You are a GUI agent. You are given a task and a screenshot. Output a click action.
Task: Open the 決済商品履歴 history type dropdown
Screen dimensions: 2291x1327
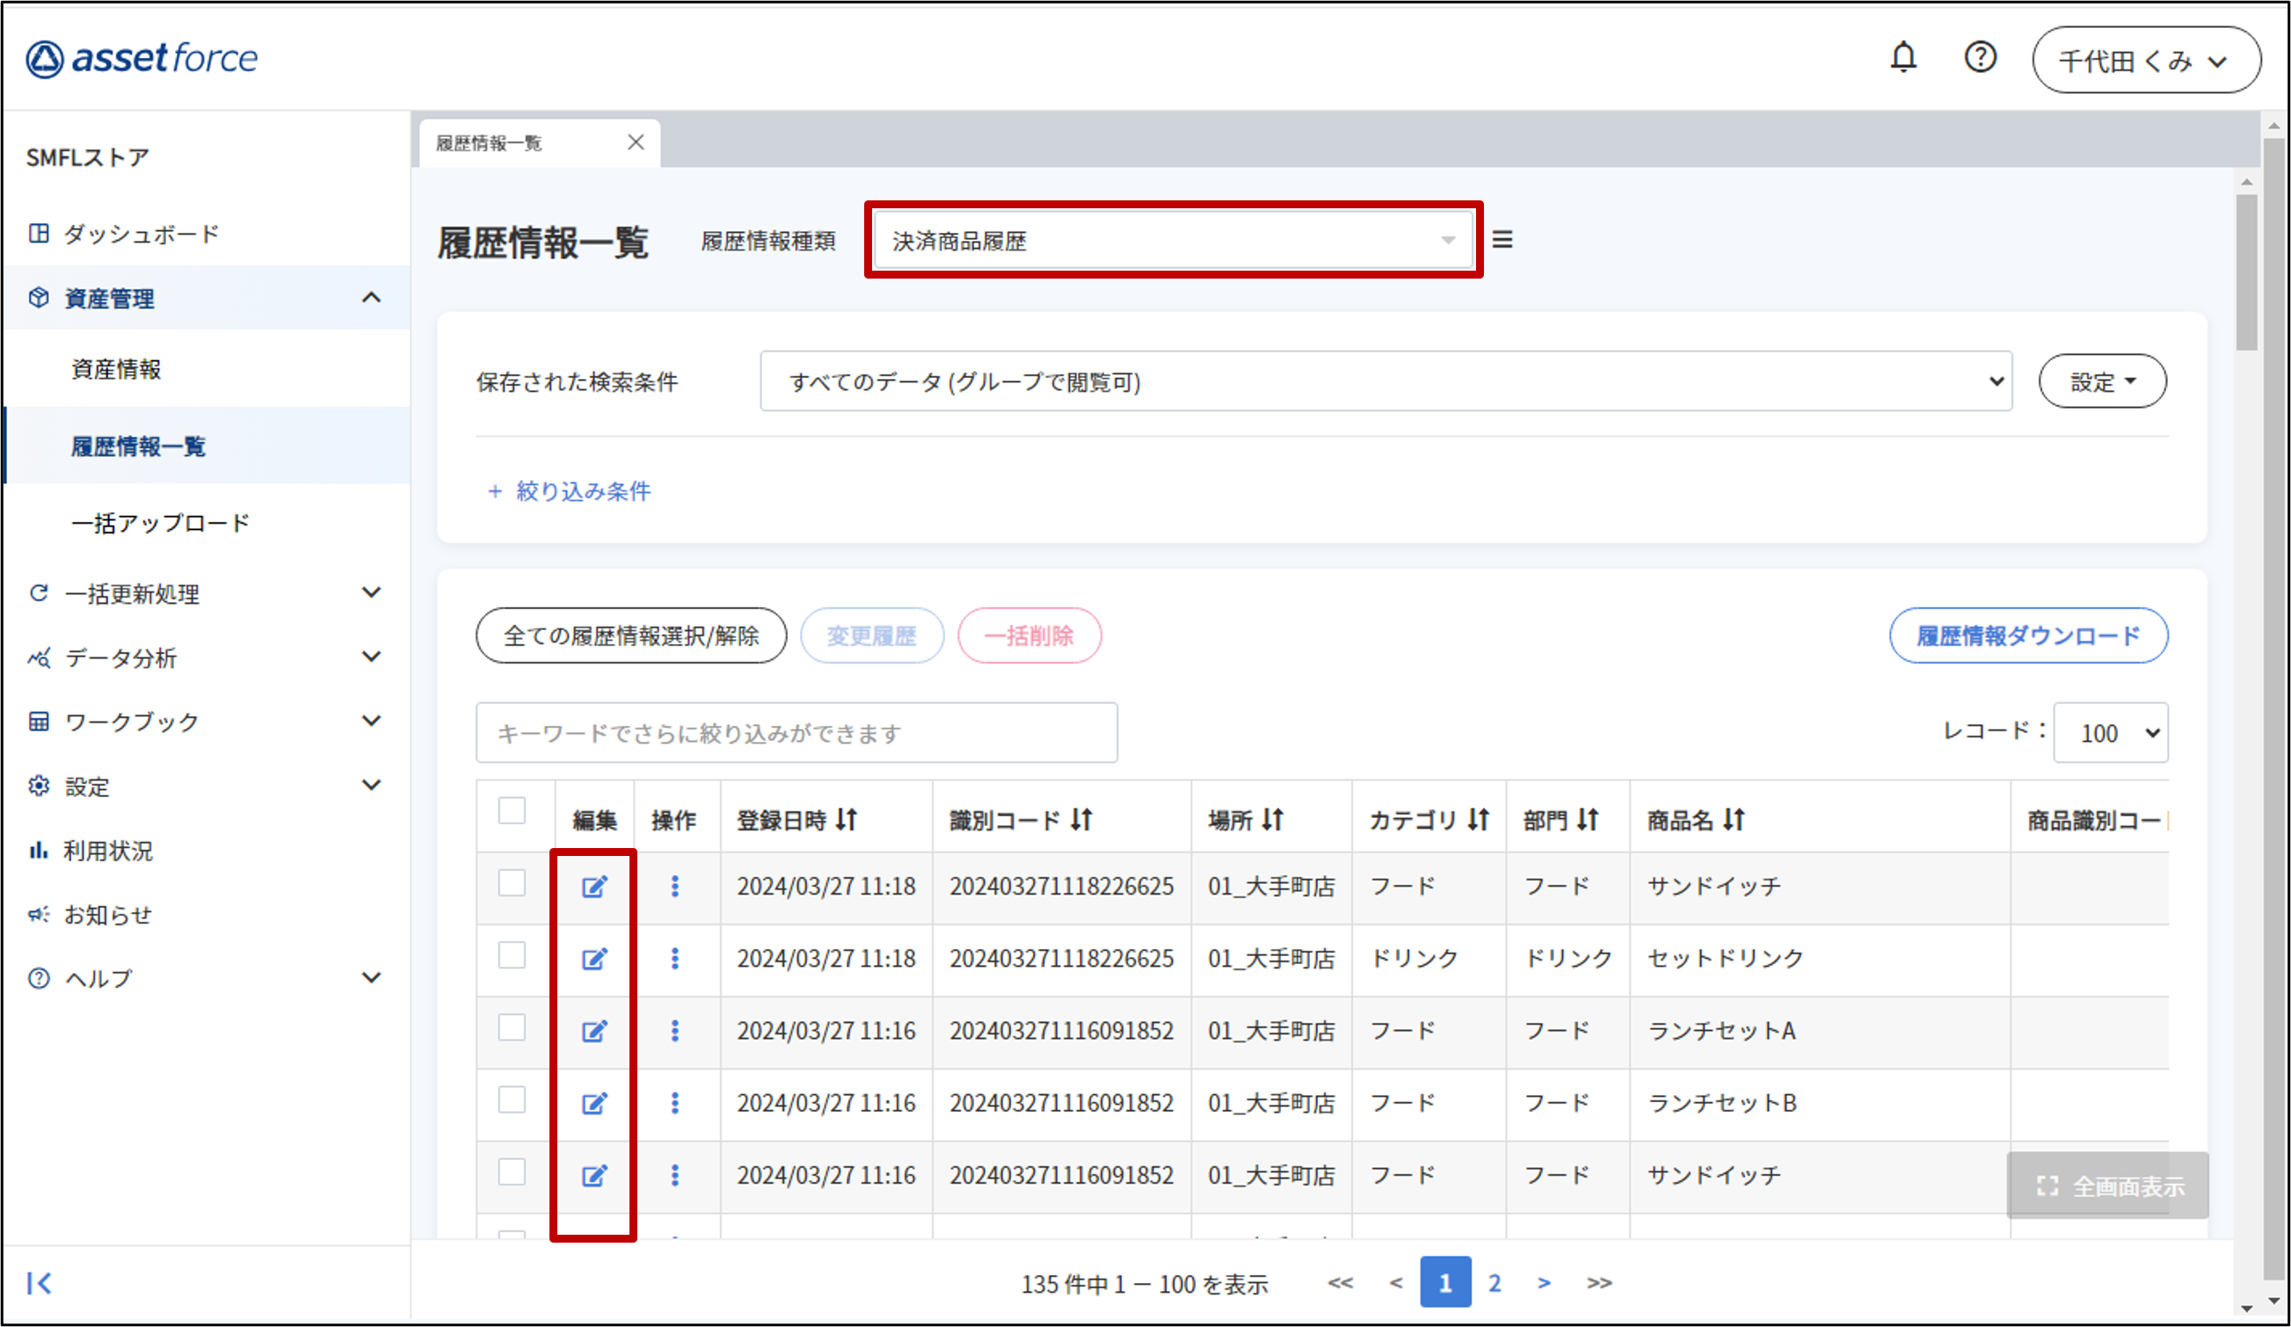click(1172, 241)
